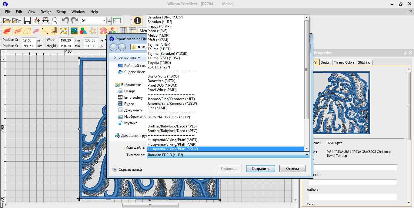Click the Save floppy disk icon

point(27,21)
